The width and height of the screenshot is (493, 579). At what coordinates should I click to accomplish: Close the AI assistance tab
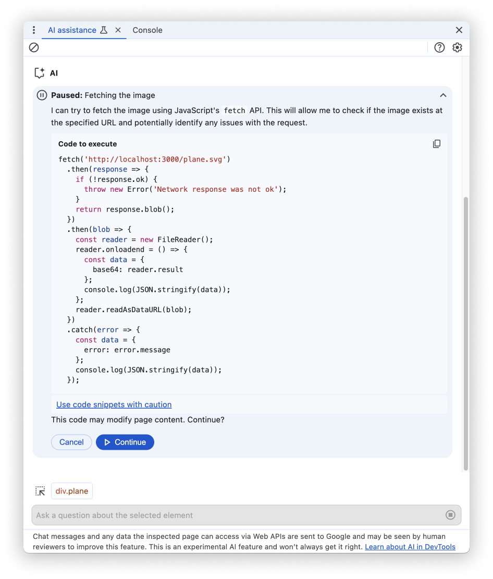click(x=118, y=30)
